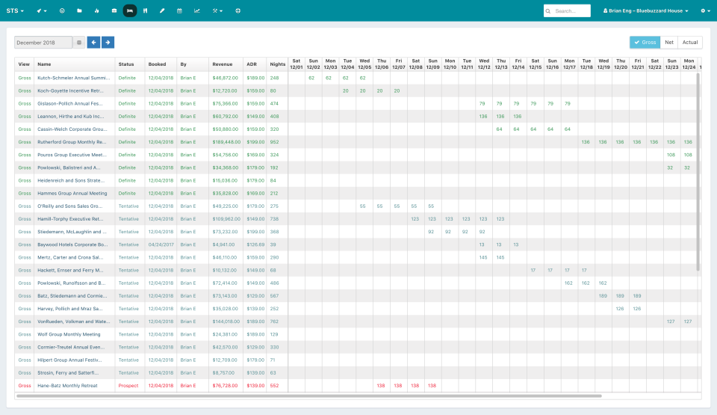Click Definite status in Cassin-Welch row
This screenshot has width=717, height=415.
[x=127, y=129]
